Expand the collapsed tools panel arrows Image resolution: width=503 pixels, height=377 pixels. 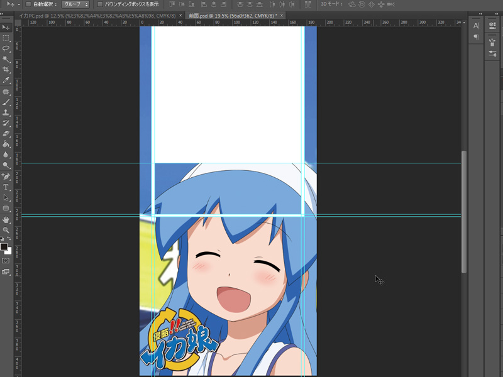(2, 14)
